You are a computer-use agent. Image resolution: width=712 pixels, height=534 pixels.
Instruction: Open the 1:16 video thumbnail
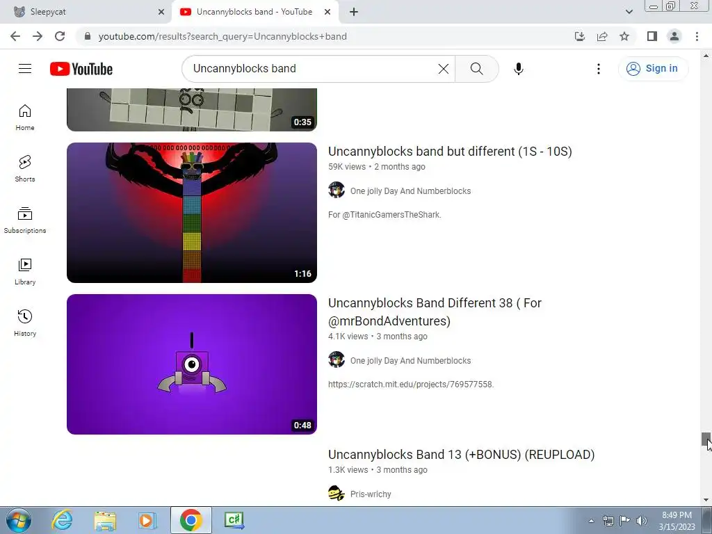(192, 213)
